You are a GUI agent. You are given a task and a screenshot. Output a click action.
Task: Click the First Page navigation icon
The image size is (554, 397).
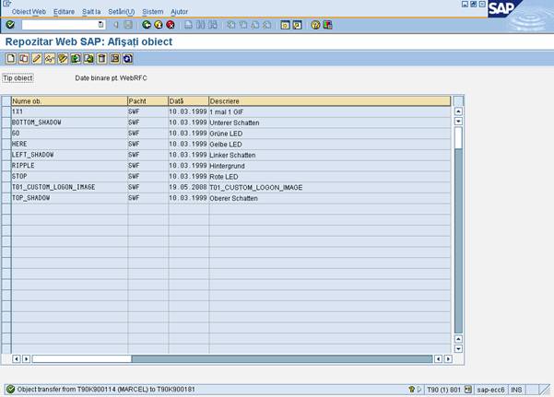pos(231,25)
